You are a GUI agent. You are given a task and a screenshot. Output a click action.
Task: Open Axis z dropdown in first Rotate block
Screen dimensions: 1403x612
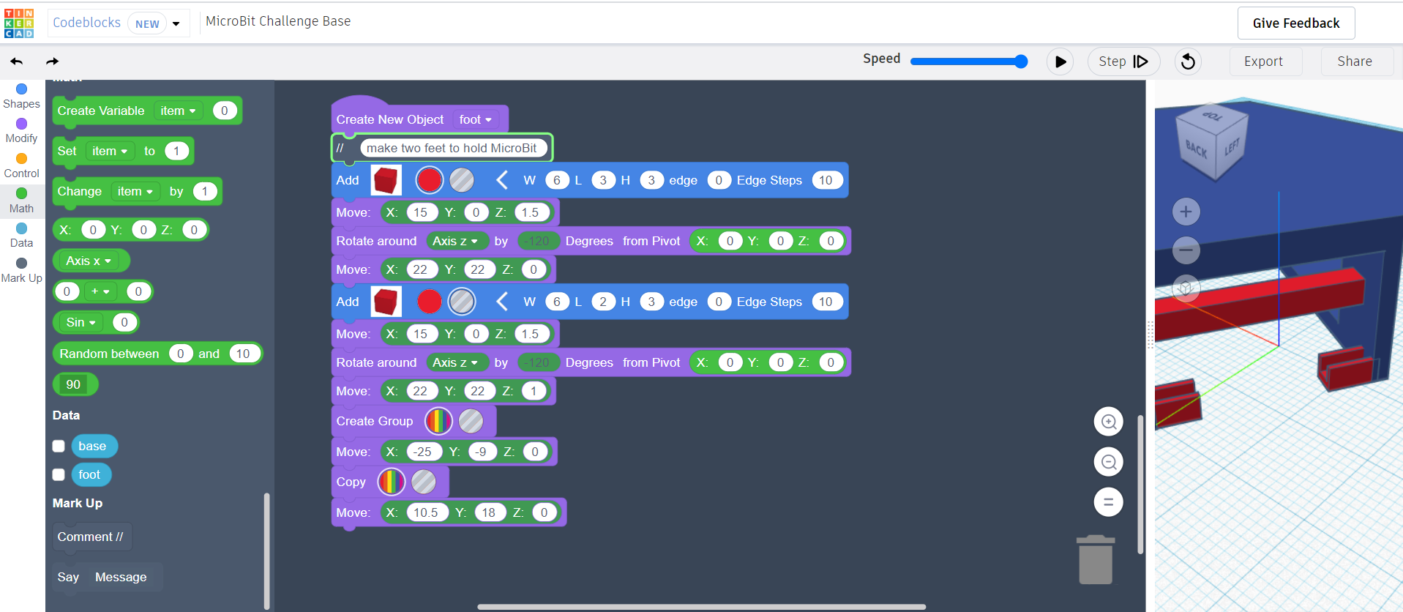tap(457, 241)
